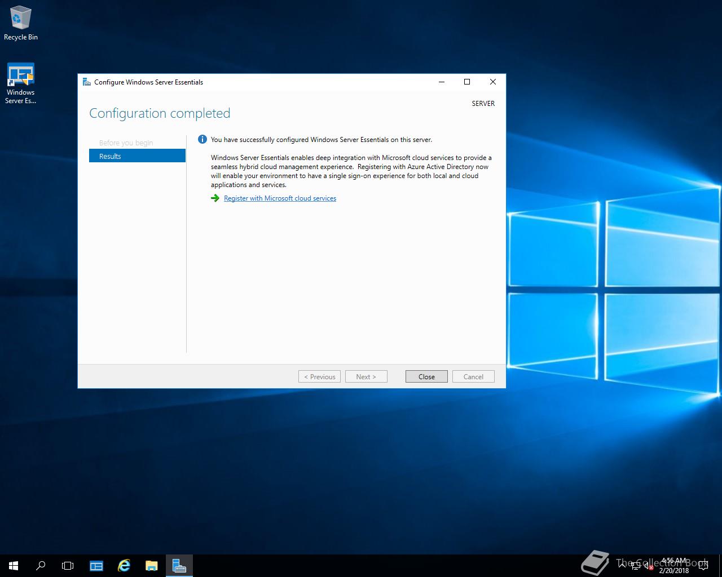This screenshot has width=722, height=577.
Task: Open the Start menu
Action: click(x=14, y=566)
